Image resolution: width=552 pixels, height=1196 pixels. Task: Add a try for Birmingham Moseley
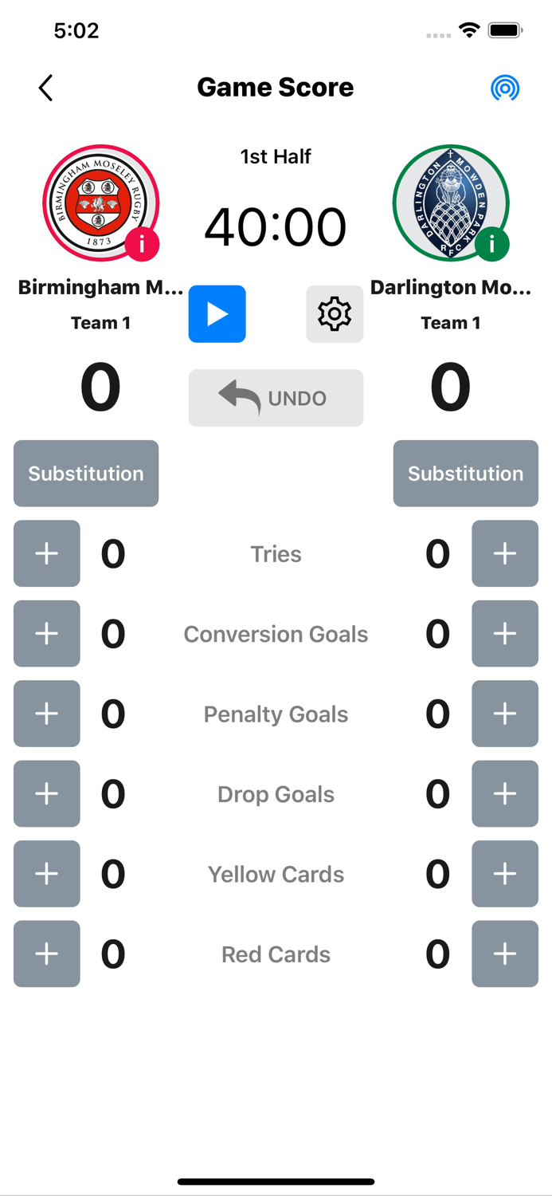(46, 553)
